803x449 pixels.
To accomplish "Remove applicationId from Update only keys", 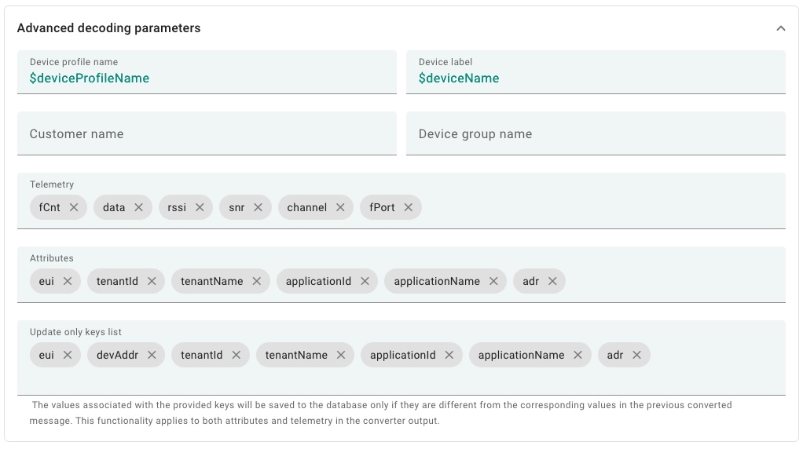I will click(x=449, y=355).
